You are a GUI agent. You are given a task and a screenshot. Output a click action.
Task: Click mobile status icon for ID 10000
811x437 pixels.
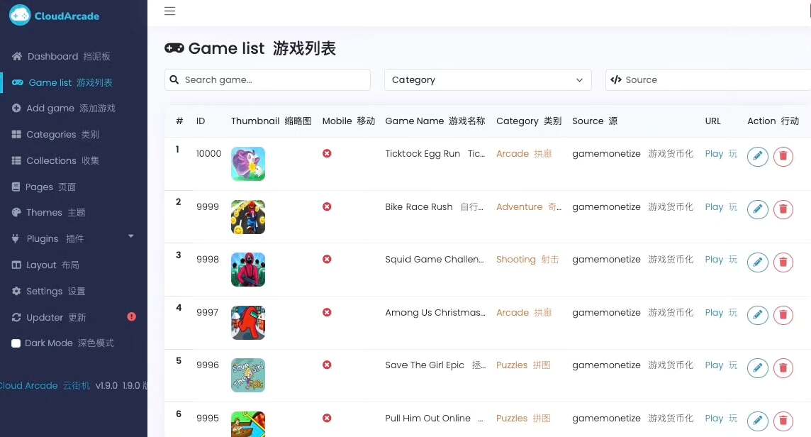pyautogui.click(x=327, y=153)
